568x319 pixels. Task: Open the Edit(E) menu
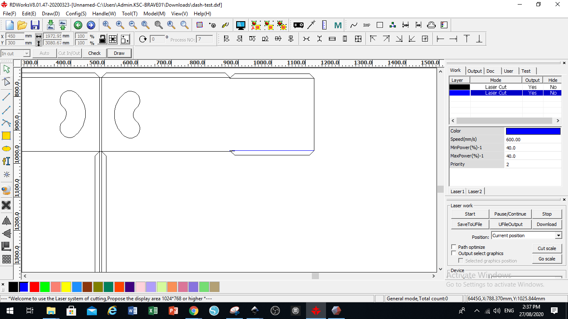coord(29,14)
